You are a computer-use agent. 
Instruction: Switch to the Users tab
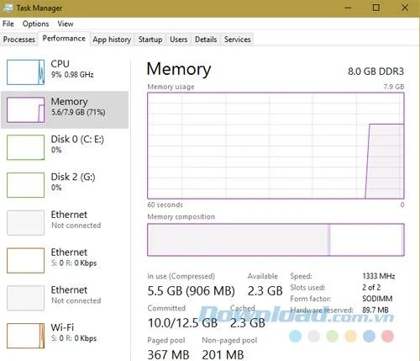point(178,40)
